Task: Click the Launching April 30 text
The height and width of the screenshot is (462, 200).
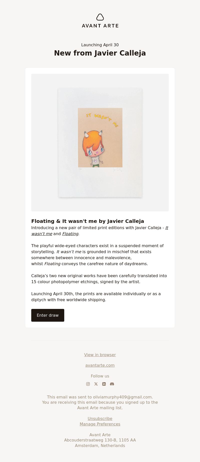Action: [100, 45]
